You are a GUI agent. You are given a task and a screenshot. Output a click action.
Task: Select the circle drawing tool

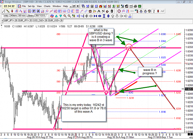tap(69, 11)
